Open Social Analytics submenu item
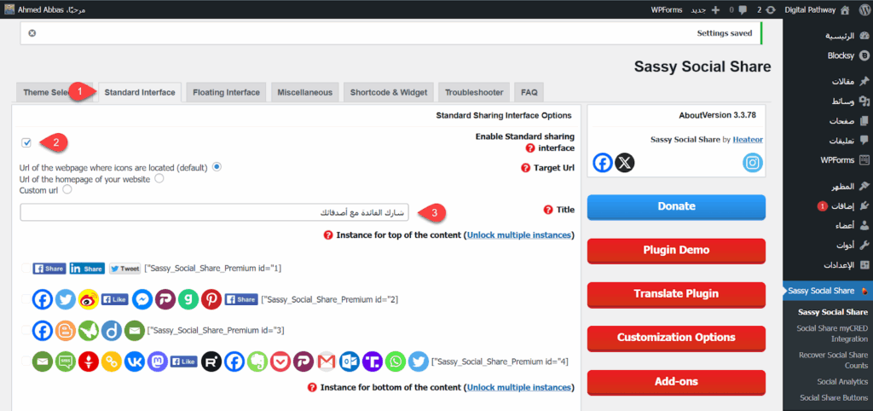Viewport: 873px width, 411px height. (842, 381)
